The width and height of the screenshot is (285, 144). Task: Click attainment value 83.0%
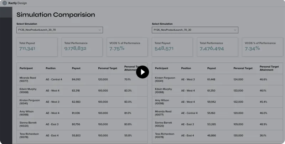[128, 102]
